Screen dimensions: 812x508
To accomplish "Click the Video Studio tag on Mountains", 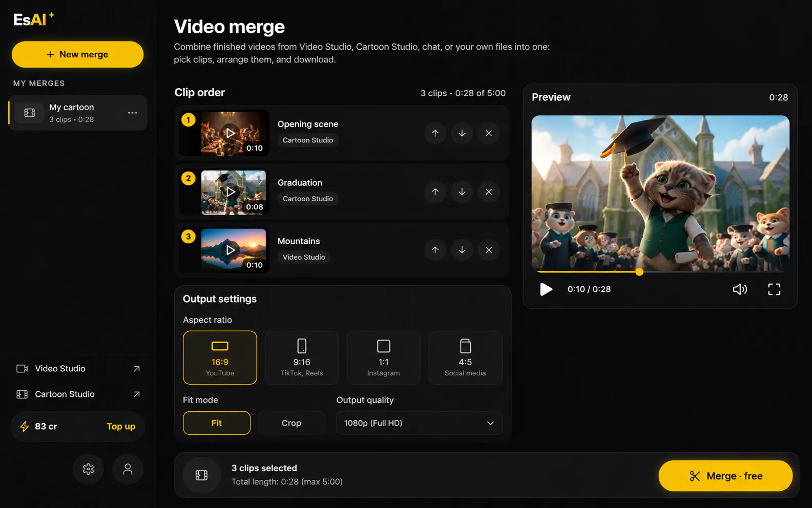I will [304, 257].
